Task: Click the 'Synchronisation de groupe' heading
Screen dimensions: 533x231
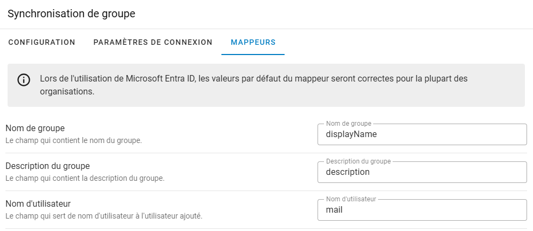Action: point(71,14)
